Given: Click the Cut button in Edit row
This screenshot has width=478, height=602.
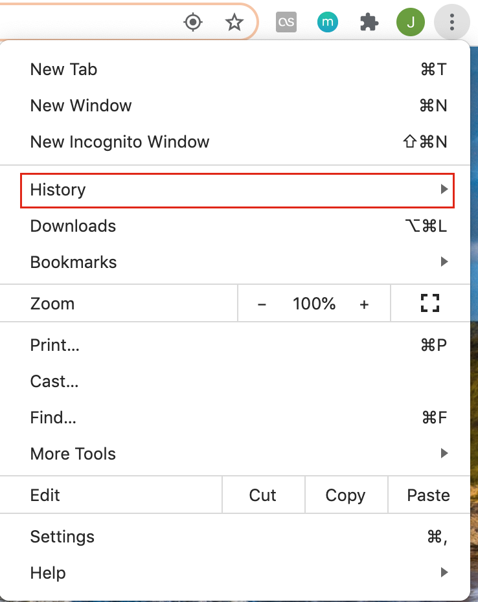Looking at the screenshot, I should [x=263, y=495].
